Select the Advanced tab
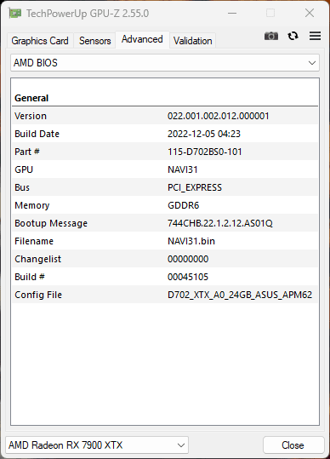This screenshot has width=330, height=459. (x=142, y=39)
